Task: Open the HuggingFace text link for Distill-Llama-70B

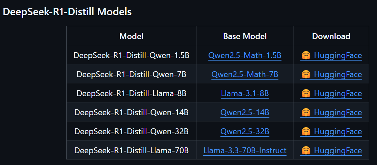Action: [x=338, y=150]
